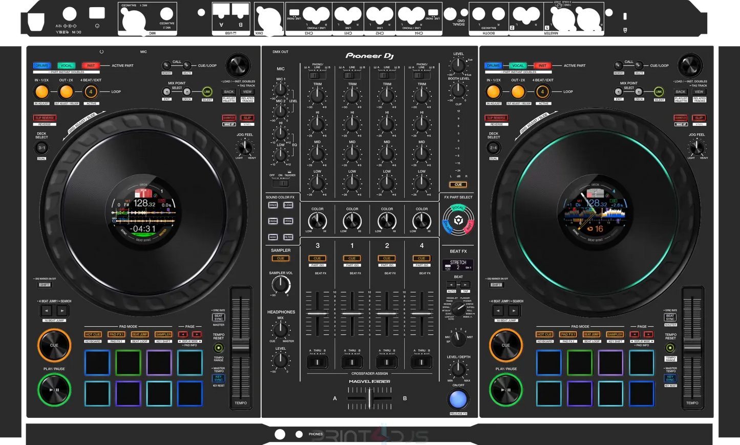Enable the master CUE in the mixer

click(457, 184)
